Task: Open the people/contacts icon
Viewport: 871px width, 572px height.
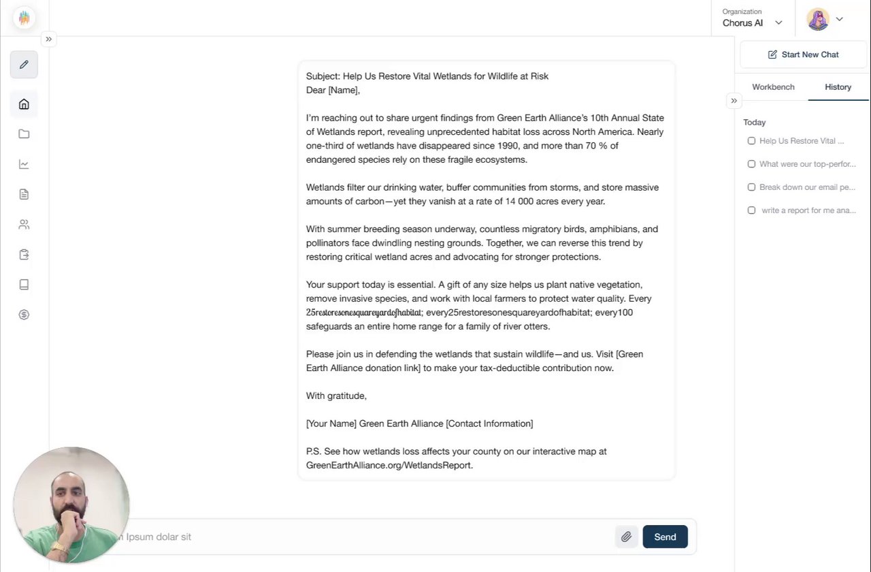Action: (x=24, y=224)
